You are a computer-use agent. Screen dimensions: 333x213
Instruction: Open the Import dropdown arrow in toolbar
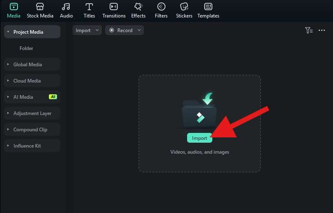point(97,30)
